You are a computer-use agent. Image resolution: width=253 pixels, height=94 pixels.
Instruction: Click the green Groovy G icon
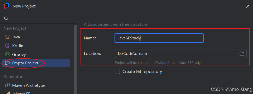7,54
